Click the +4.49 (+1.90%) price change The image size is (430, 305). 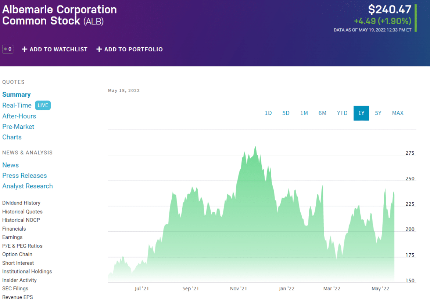(383, 21)
